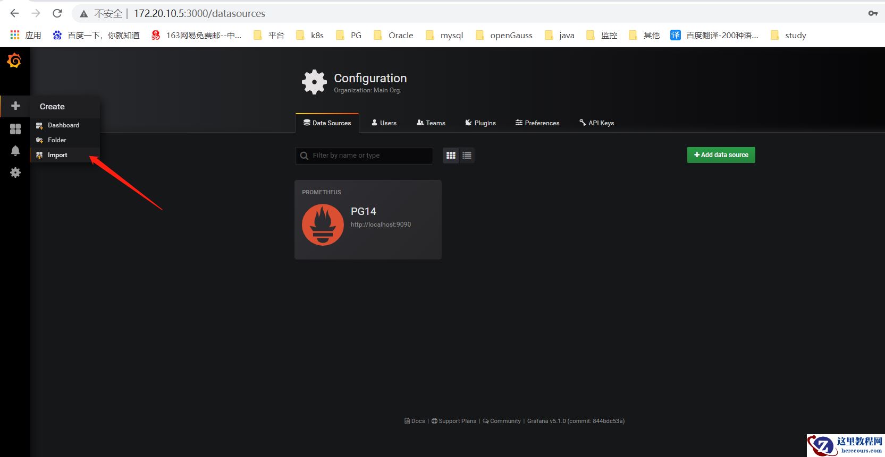Open the Docs footer link
The height and width of the screenshot is (457, 885).
click(415, 421)
